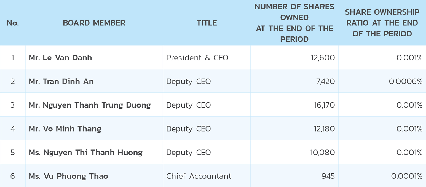The width and height of the screenshot is (426, 187).
Task: Click Mr. Nguyen Thanh Trung Duong's name
Action: [x=90, y=105]
